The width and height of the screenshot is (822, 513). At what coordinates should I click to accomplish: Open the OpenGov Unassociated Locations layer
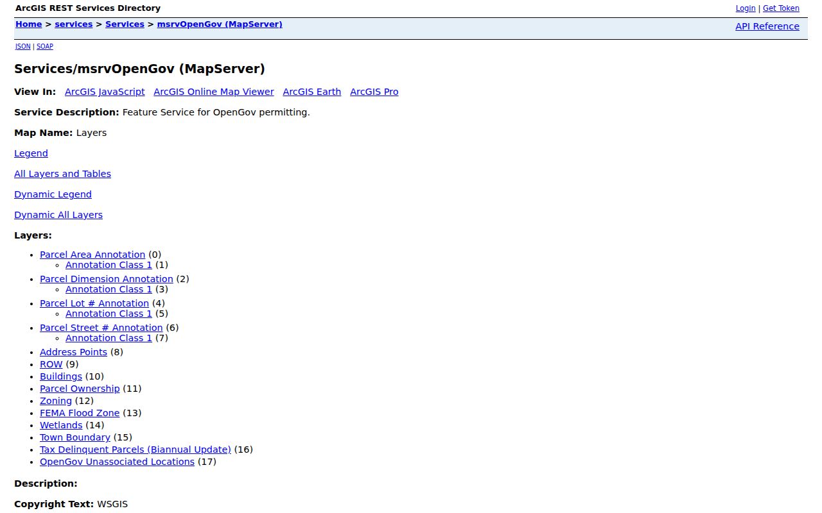117,462
